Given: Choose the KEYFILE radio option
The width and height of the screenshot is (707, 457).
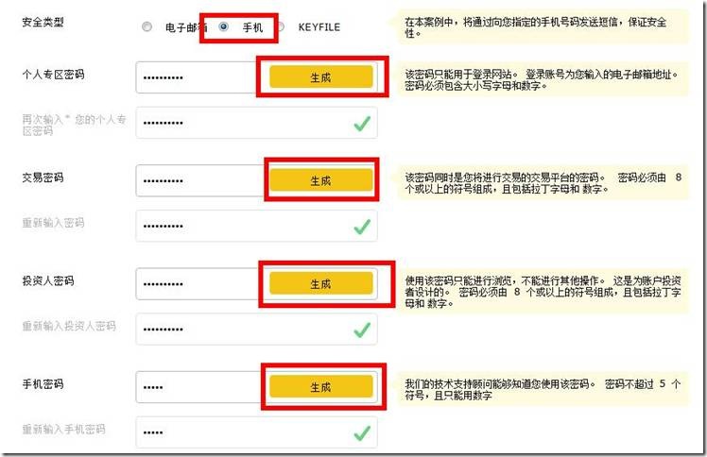Looking at the screenshot, I should click(x=281, y=26).
